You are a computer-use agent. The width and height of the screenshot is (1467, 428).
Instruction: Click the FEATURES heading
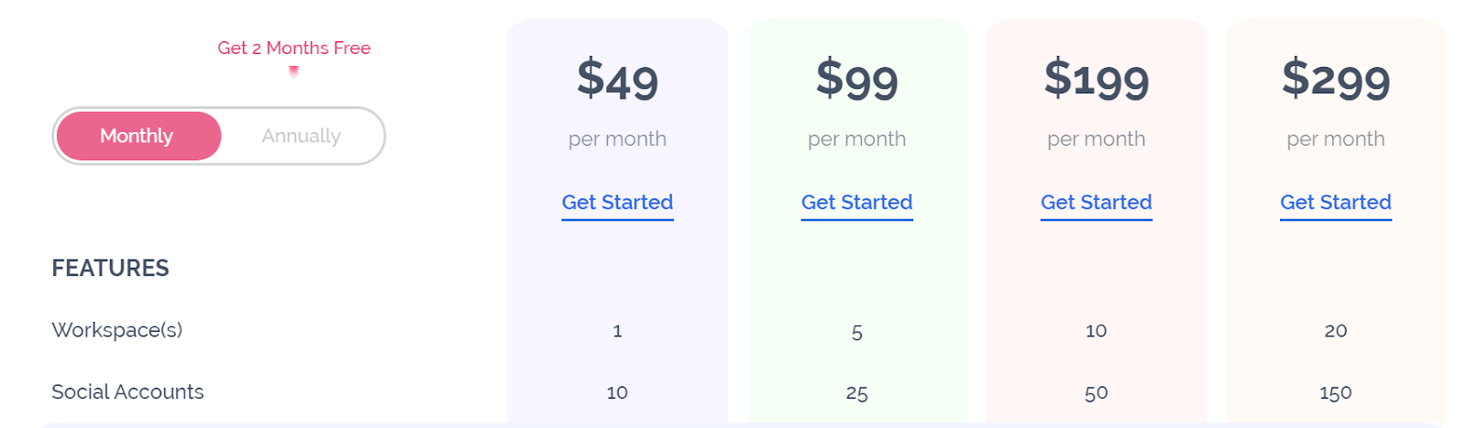110,268
